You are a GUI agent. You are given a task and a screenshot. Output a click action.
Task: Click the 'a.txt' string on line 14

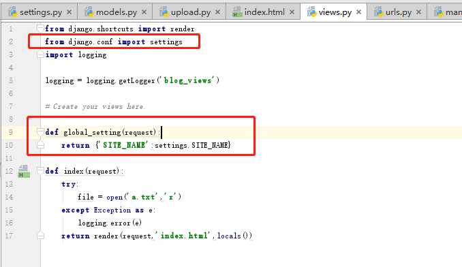tap(143, 197)
